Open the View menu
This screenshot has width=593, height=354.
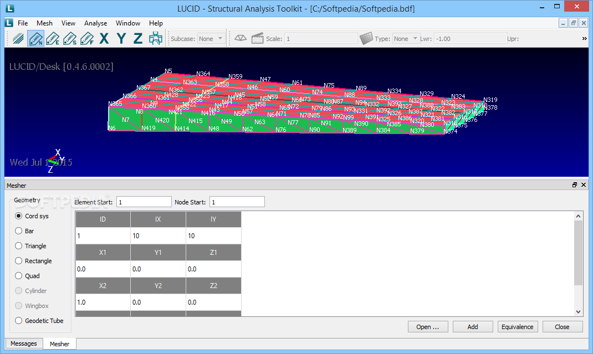[x=69, y=23]
